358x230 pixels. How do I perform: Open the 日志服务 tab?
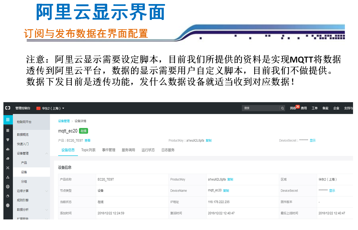168,150
